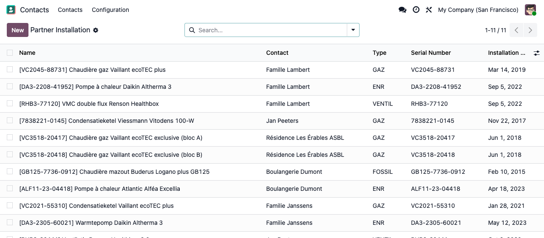This screenshot has width=544, height=238.
Task: Open the optional columns adjust icon
Action: tap(537, 53)
